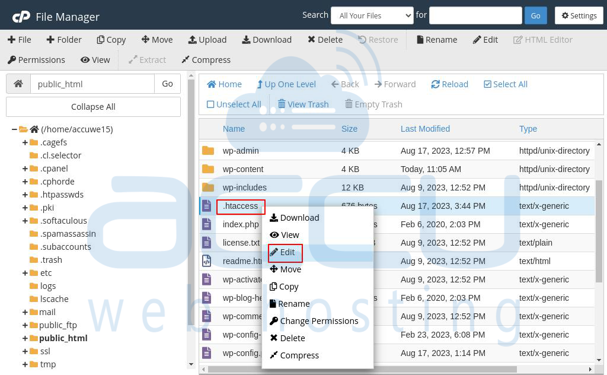Open the Upload tool
Viewport: 607px width, 375px height.
[207, 40]
